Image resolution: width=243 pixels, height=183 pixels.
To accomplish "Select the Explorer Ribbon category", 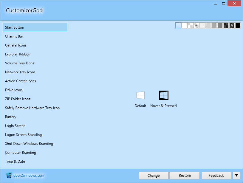I will (35, 54).
